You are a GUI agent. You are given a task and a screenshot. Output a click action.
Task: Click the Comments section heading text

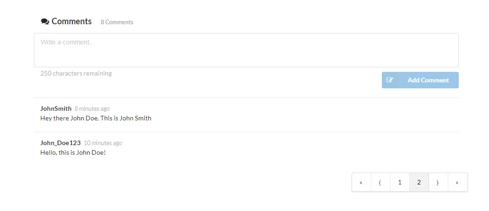point(71,21)
